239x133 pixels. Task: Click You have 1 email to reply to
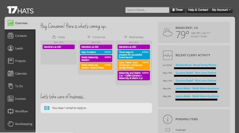tap(96, 108)
